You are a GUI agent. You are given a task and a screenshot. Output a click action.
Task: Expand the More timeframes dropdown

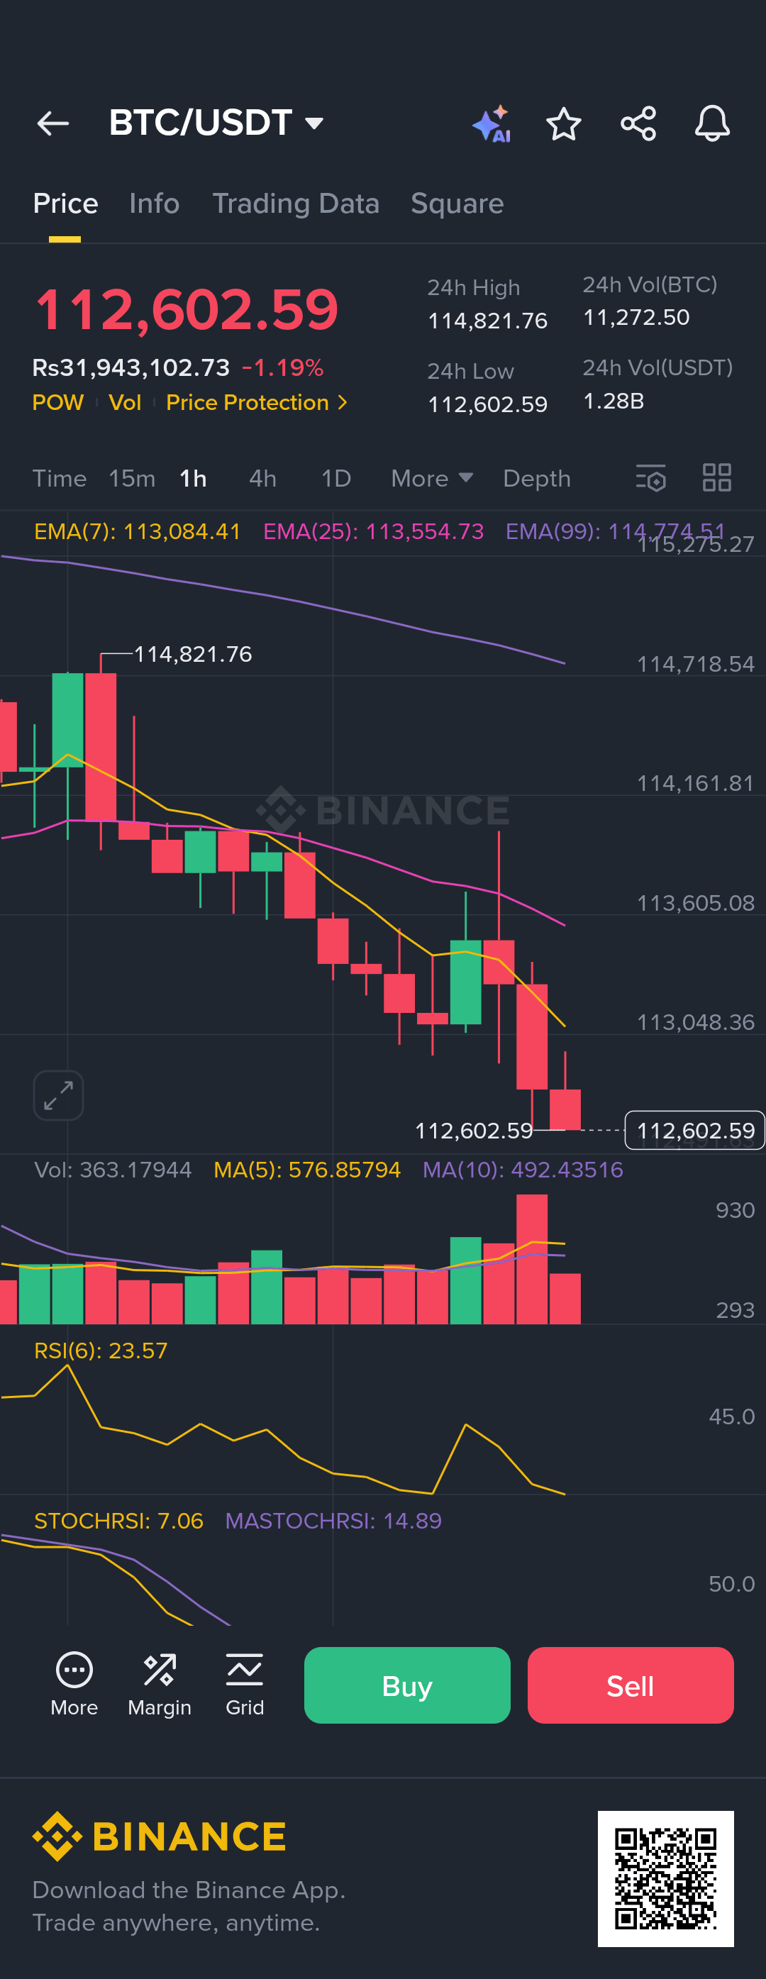click(x=431, y=479)
